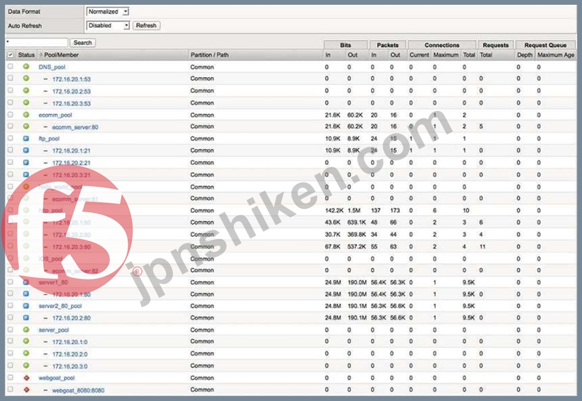The width and height of the screenshot is (582, 401).
Task: Open member link 172.16.20.1:53
Action: click(x=71, y=79)
